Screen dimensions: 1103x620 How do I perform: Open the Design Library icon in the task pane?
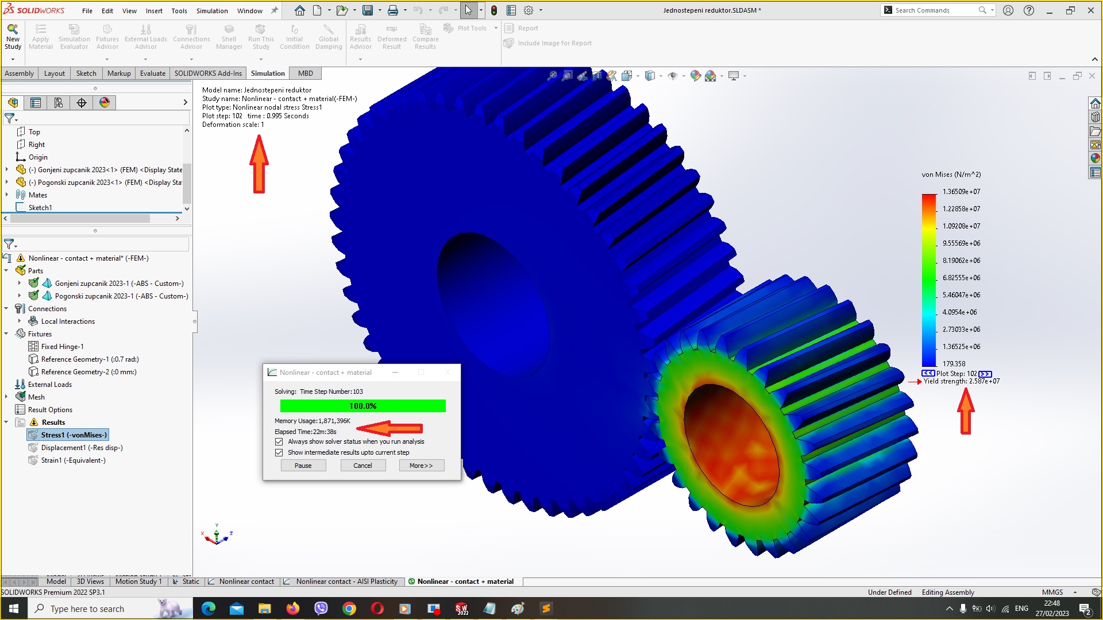[x=1096, y=117]
